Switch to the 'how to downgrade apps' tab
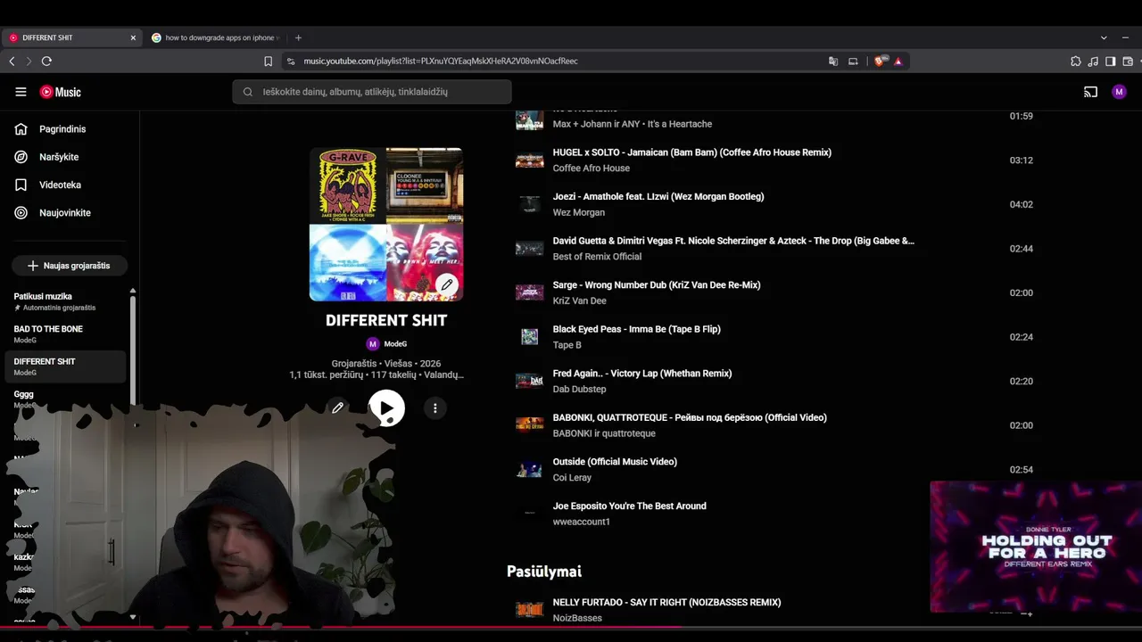This screenshot has width=1142, height=642. pos(215,37)
